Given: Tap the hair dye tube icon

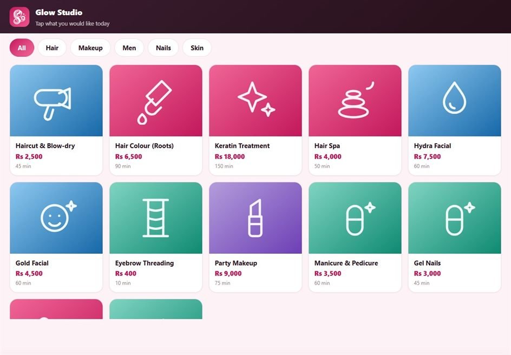Looking at the screenshot, I should [154, 103].
